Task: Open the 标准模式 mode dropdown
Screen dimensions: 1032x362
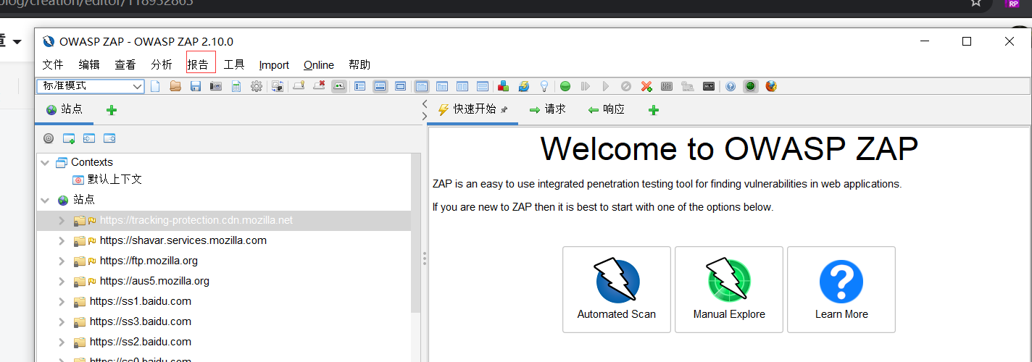Action: click(91, 86)
